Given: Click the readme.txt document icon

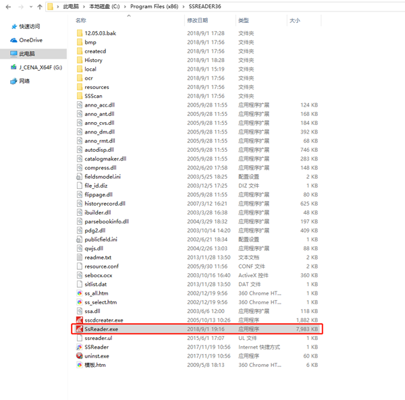Looking at the screenshot, I should click(80, 257).
